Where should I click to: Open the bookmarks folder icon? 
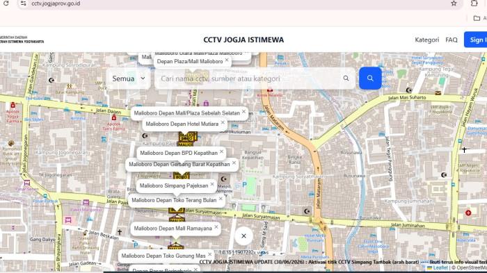477,18
